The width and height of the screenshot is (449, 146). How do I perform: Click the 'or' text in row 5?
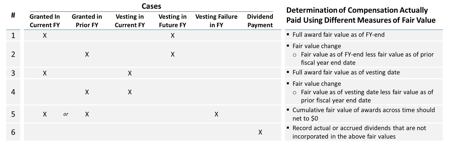point(66,114)
